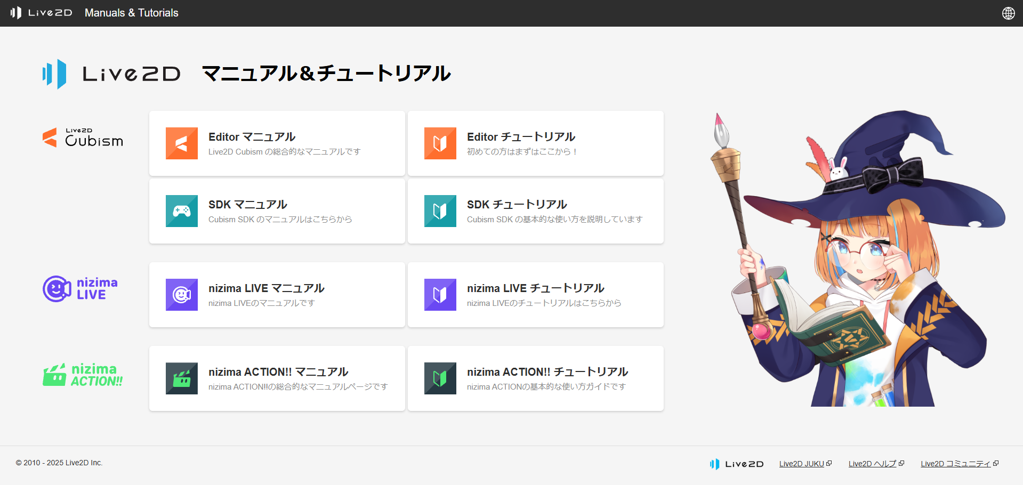Click the teal SDK マニュアル gamepad icon

[x=181, y=211]
